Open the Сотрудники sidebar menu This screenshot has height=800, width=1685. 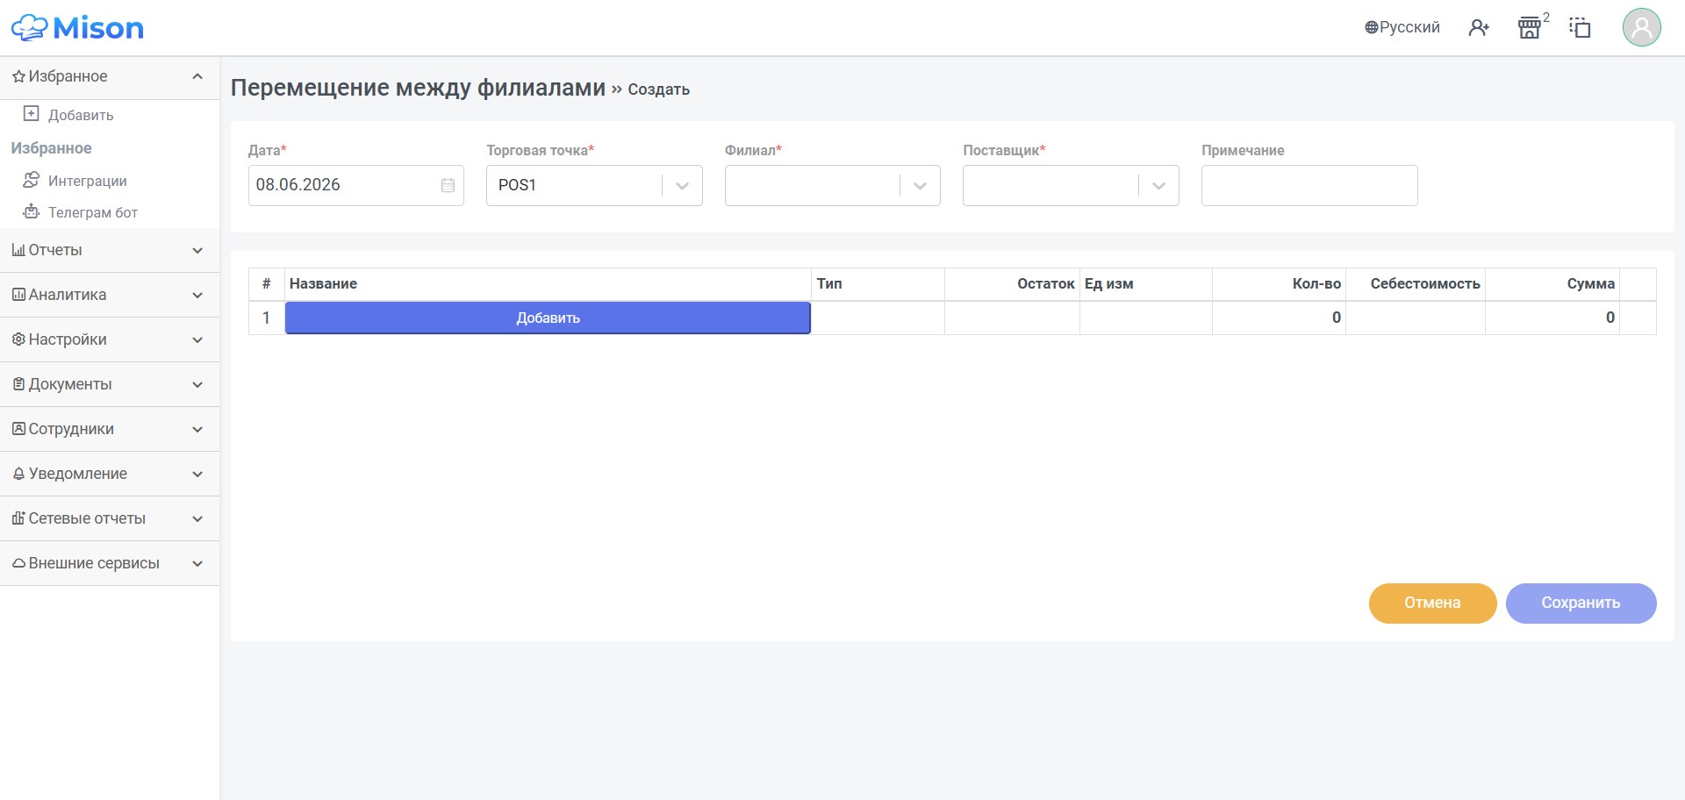[110, 429]
